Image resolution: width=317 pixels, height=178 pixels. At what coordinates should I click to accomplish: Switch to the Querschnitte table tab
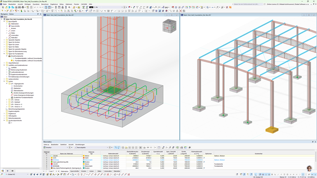click(x=74, y=171)
